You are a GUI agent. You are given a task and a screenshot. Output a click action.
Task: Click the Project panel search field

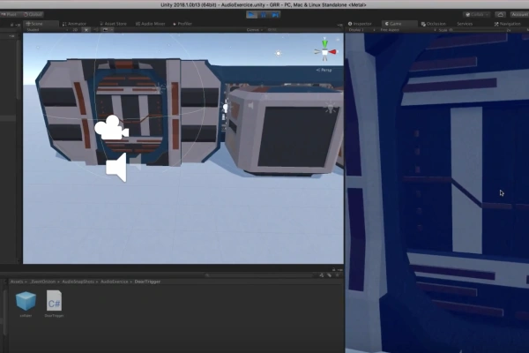(x=260, y=275)
